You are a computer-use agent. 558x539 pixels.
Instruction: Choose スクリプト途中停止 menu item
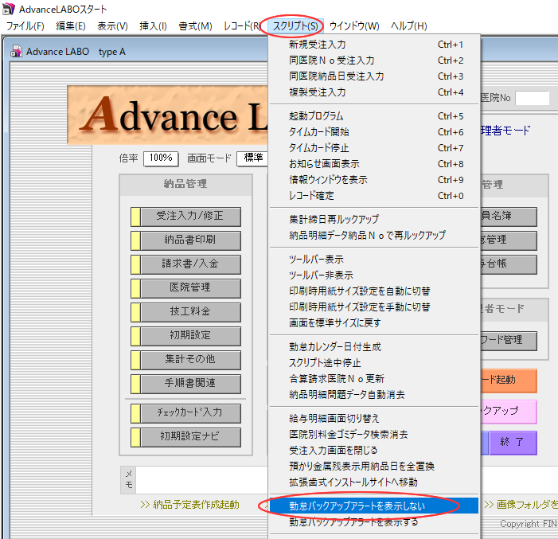pos(373,363)
